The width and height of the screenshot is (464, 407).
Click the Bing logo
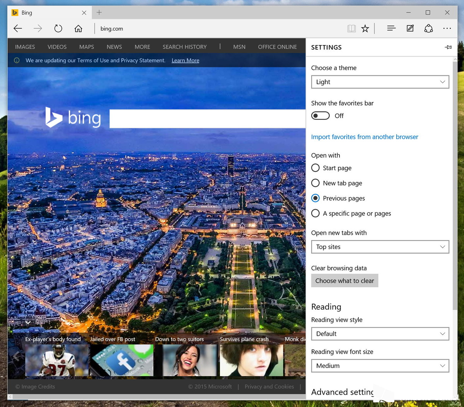73,117
